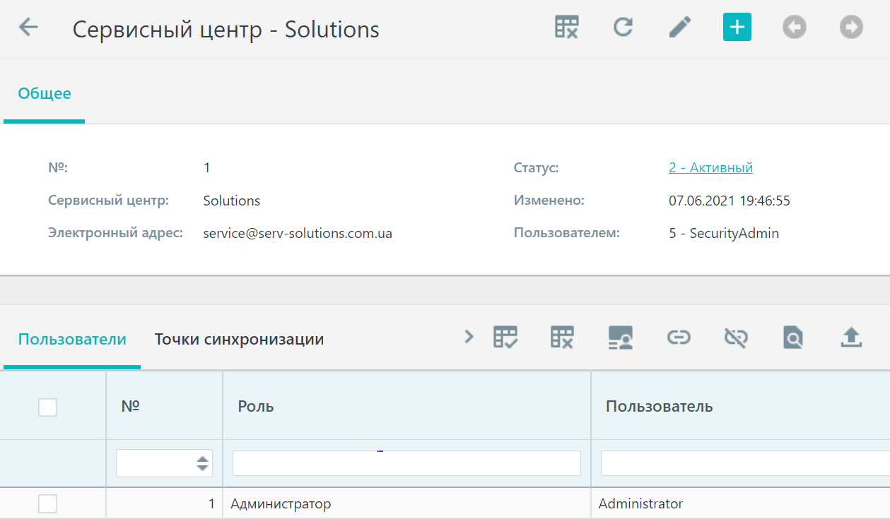This screenshot has height=519, width=890.
Task: Switch to the Точки синхронизации tab
Action: tap(239, 339)
